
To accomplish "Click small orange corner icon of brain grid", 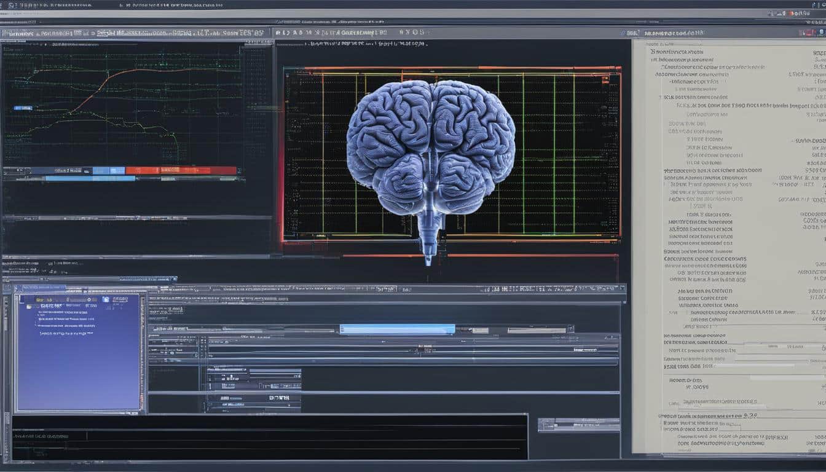I will pyautogui.click(x=605, y=78).
